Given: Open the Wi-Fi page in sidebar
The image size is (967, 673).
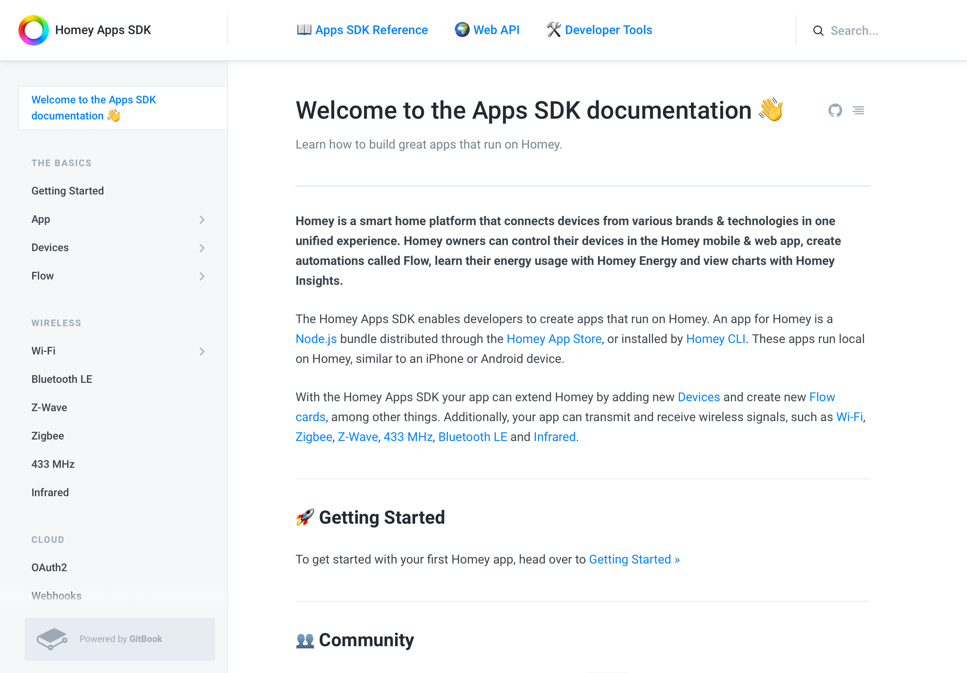Looking at the screenshot, I should pyautogui.click(x=43, y=351).
